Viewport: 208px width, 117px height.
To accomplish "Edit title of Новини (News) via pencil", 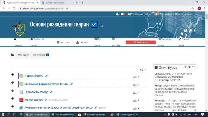I will coord(46,76).
